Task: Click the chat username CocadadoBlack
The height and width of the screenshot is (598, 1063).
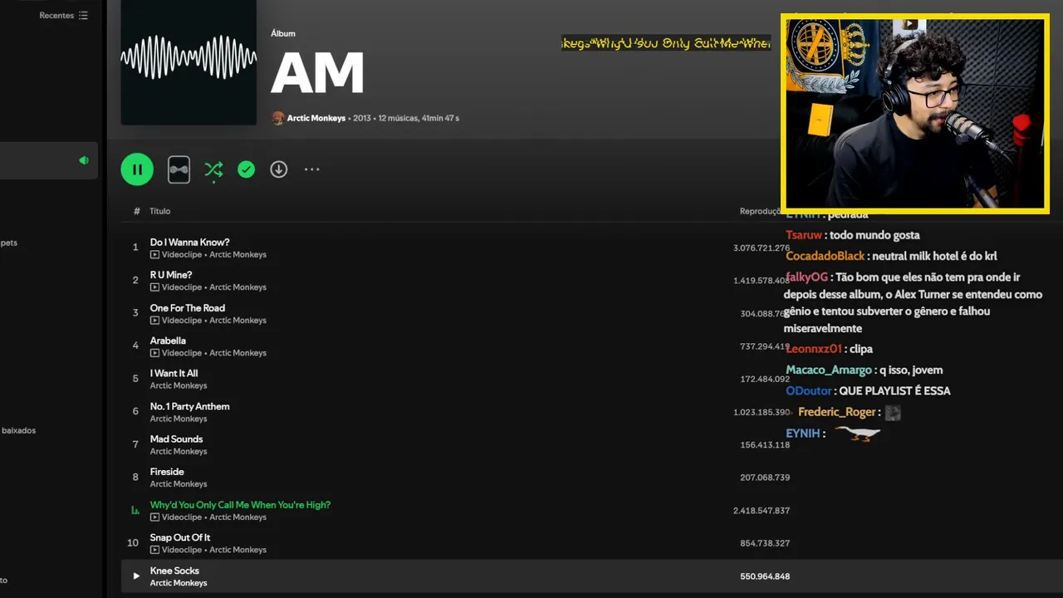Action: click(x=825, y=256)
